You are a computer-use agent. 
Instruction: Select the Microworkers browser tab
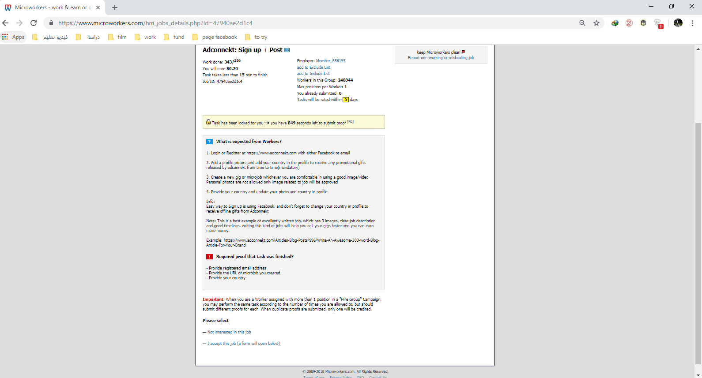coord(52,7)
